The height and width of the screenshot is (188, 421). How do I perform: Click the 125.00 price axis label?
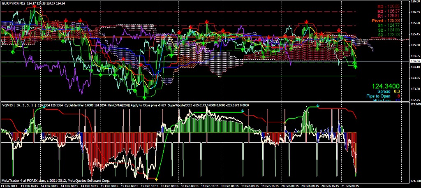[x=415, y=45]
